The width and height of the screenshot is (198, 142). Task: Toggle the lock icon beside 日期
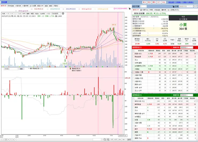coord(173,6)
